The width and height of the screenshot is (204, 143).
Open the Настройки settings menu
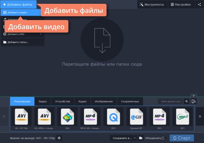coord(181,5)
